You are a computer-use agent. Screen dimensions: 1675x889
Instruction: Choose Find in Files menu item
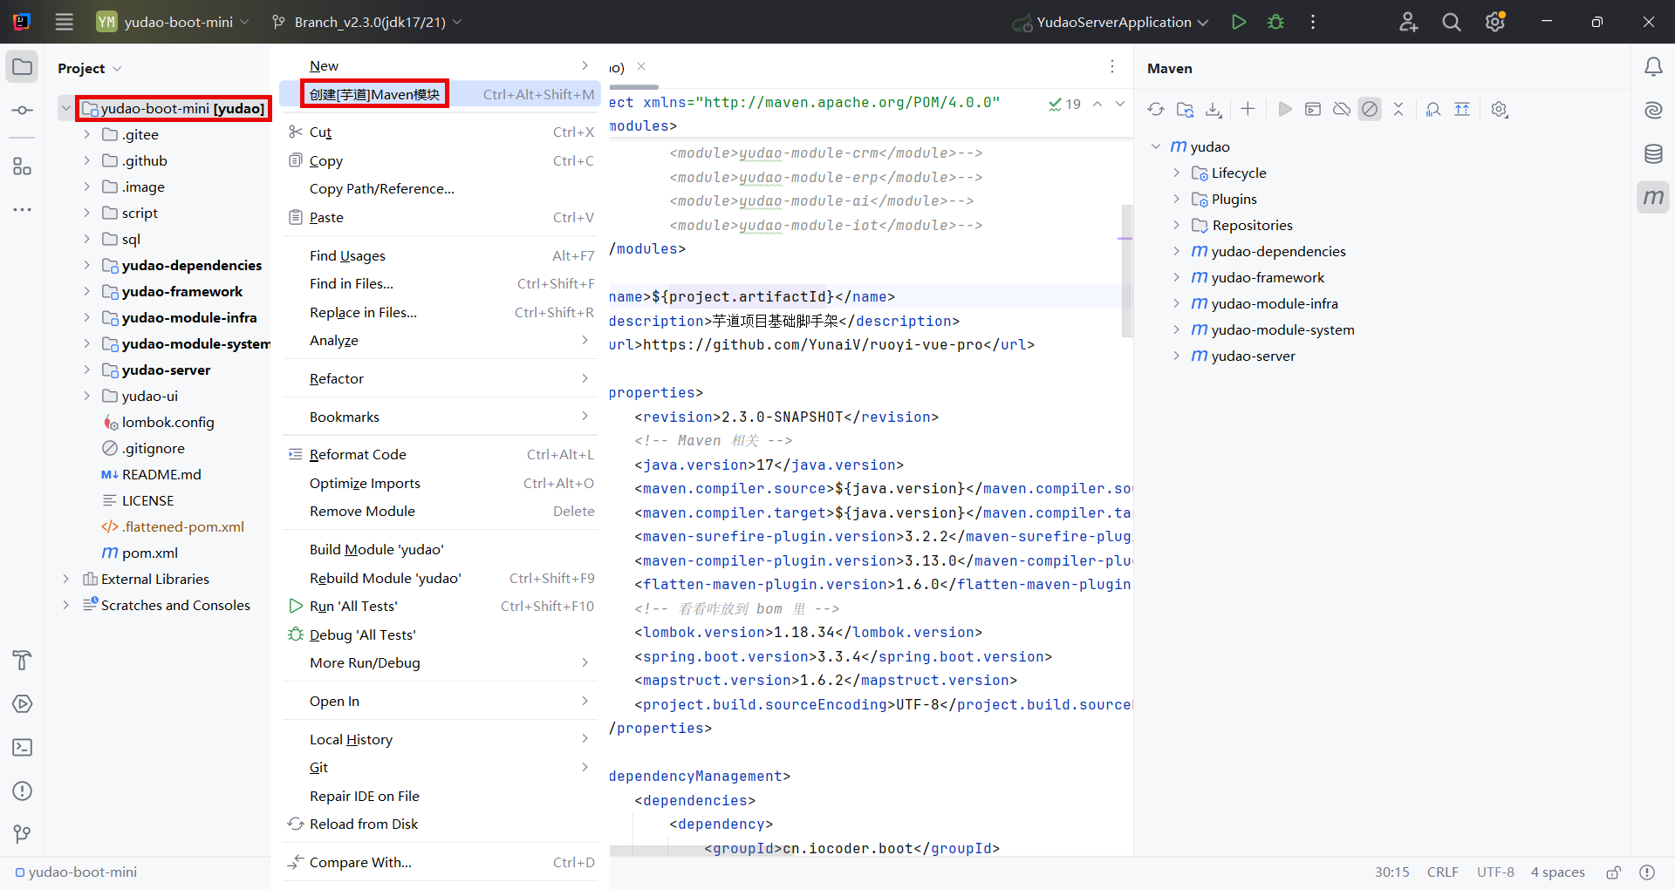pyautogui.click(x=441, y=284)
